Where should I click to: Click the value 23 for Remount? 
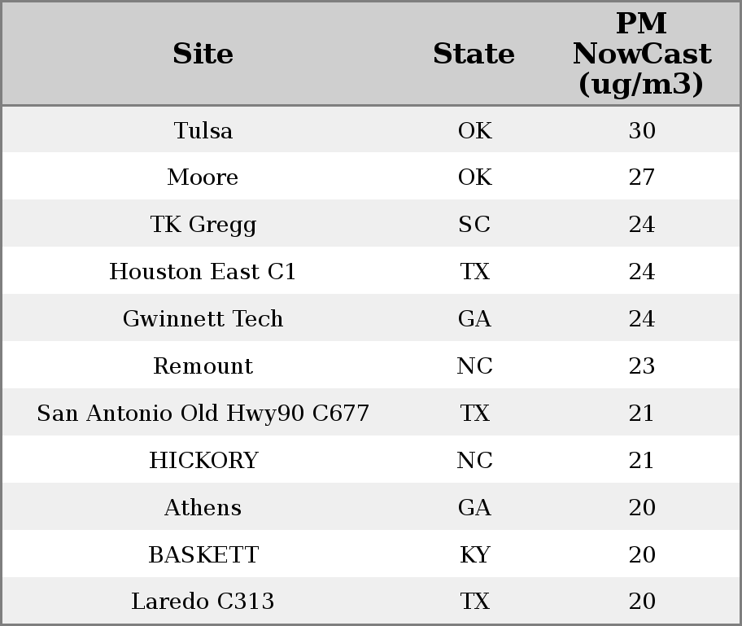(x=642, y=366)
